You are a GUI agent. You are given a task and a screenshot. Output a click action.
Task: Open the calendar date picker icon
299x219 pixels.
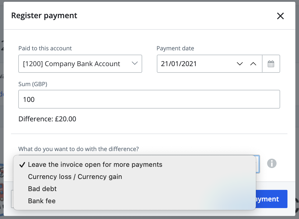pyautogui.click(x=271, y=64)
